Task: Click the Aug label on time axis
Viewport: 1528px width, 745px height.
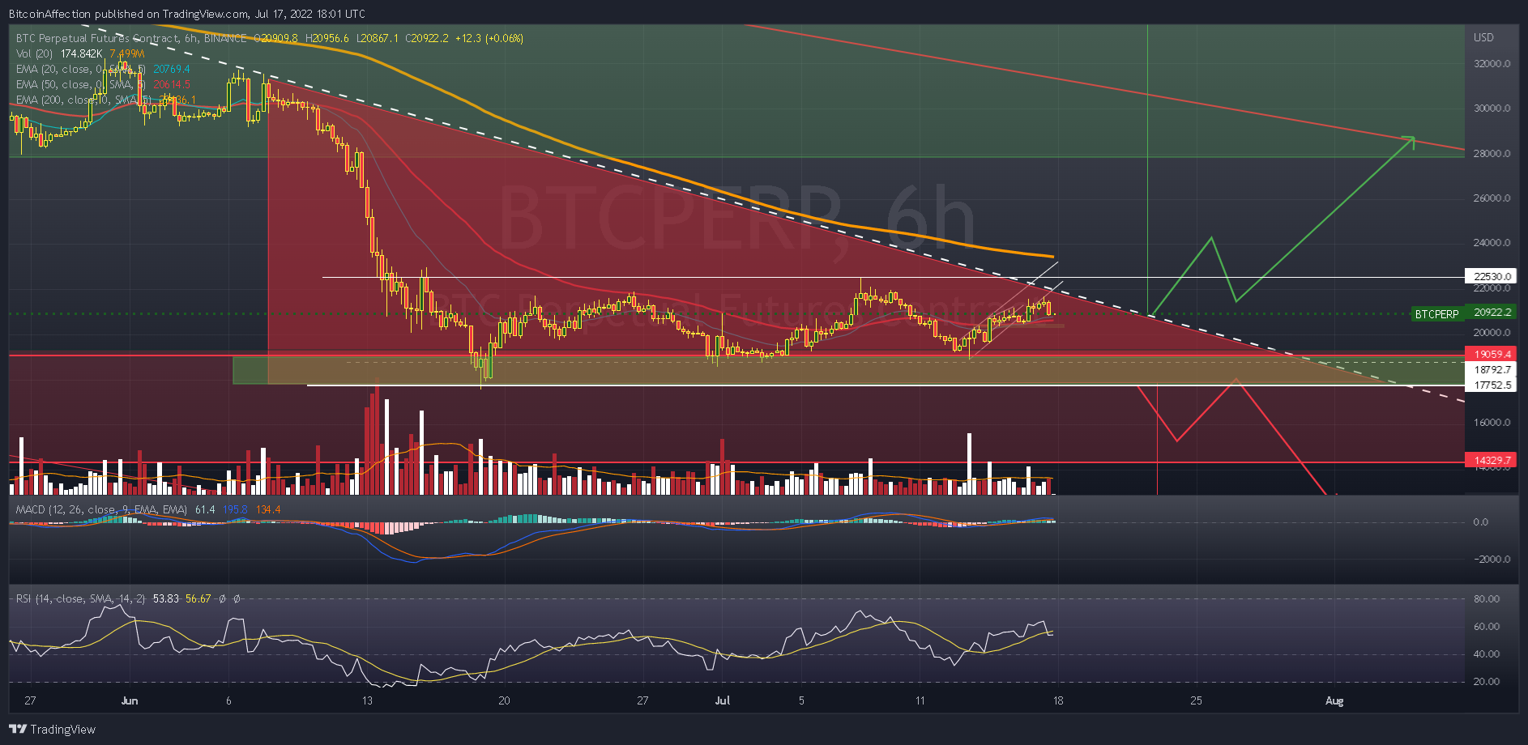Action: tap(1334, 700)
